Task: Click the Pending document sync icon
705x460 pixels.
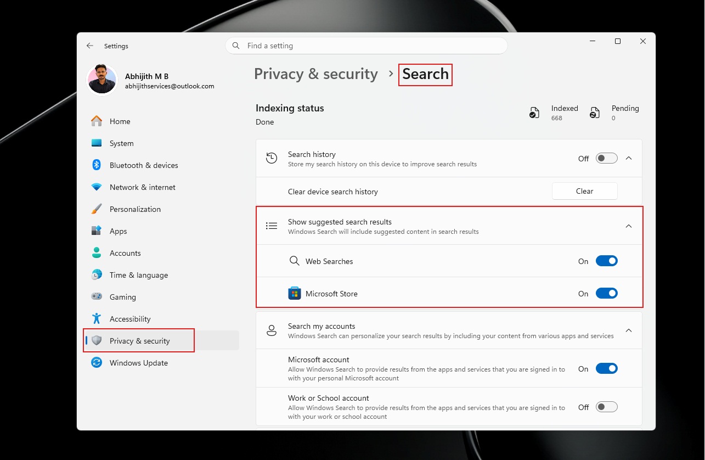Action: point(595,113)
